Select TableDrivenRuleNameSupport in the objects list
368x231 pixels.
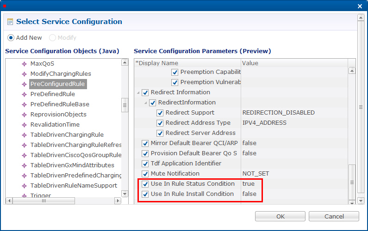74,186
